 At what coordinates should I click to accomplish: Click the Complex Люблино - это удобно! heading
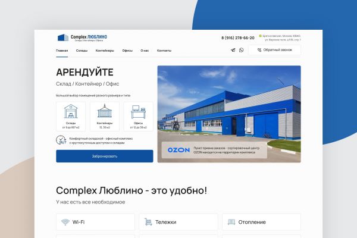(x=131, y=190)
